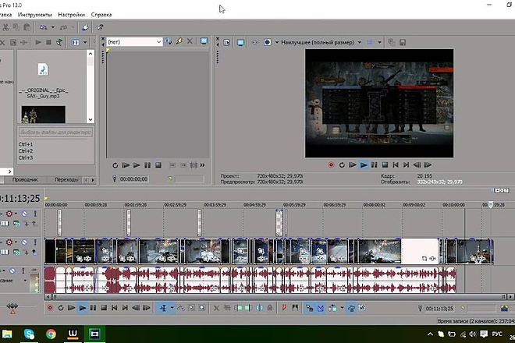This screenshot has width=515, height=343.
Task: Click the Undo icon in main toolbar
Action: pos(43,27)
